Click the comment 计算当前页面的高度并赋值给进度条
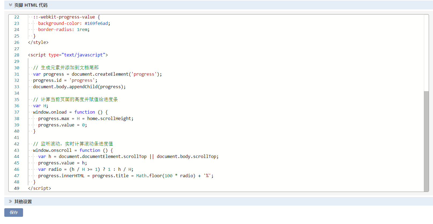 pos(76,99)
